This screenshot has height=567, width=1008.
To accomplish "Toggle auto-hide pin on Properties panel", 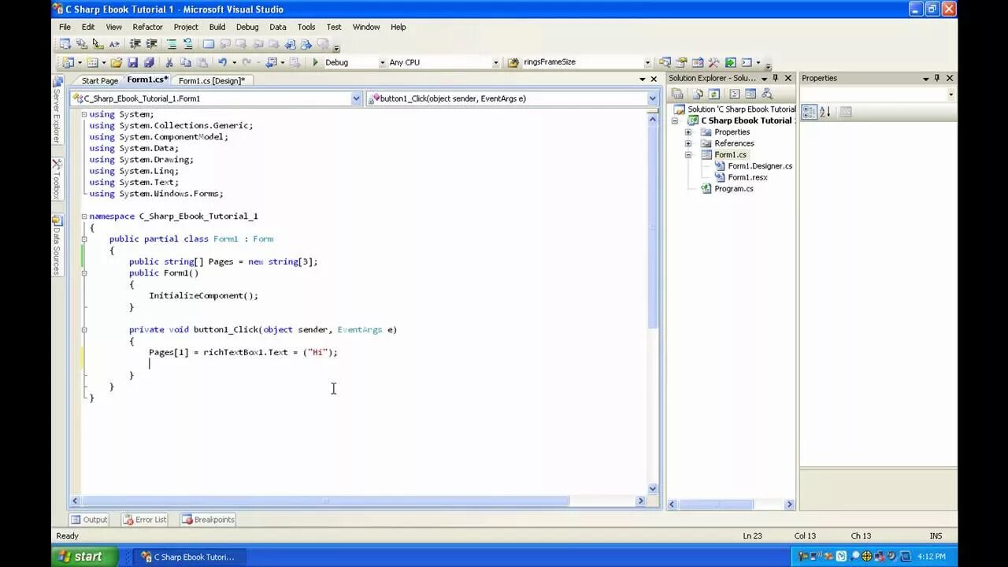I will click(937, 78).
